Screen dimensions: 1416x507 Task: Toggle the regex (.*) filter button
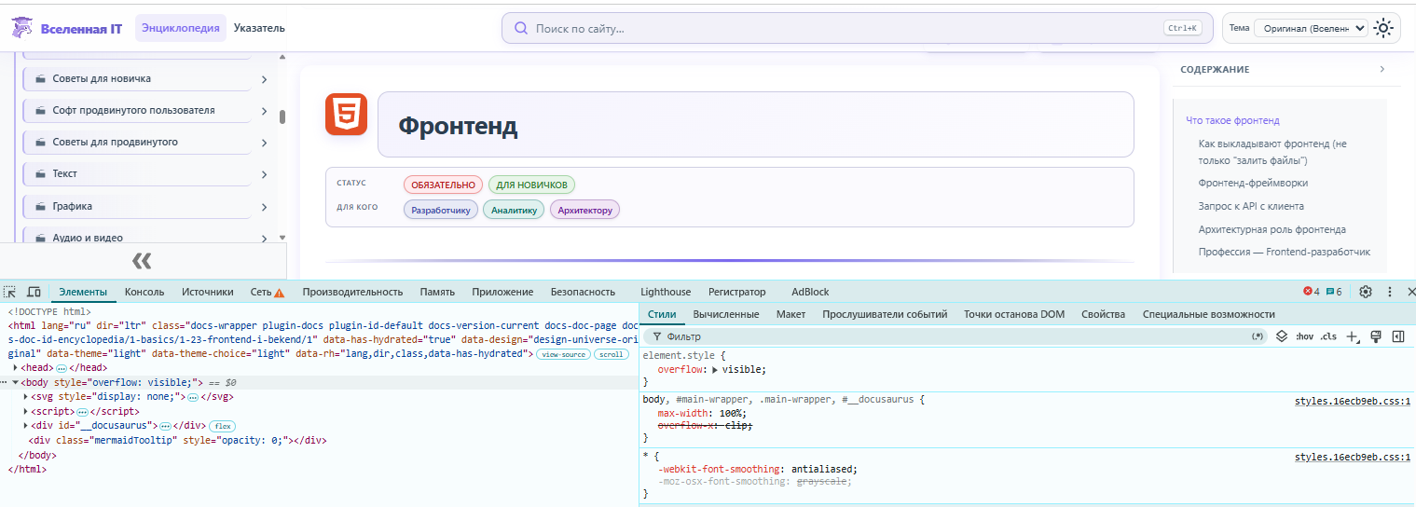(1258, 336)
